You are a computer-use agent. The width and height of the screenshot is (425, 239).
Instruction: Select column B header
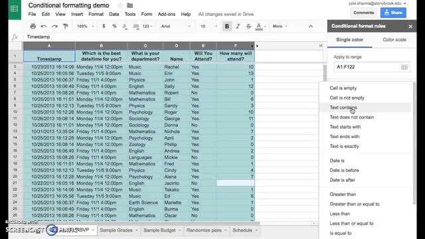(x=102, y=46)
